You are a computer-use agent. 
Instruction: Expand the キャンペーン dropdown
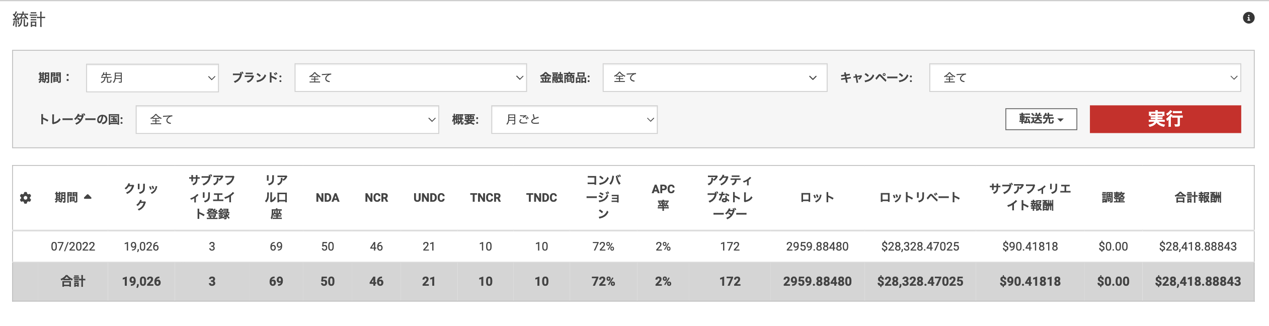tap(1084, 78)
